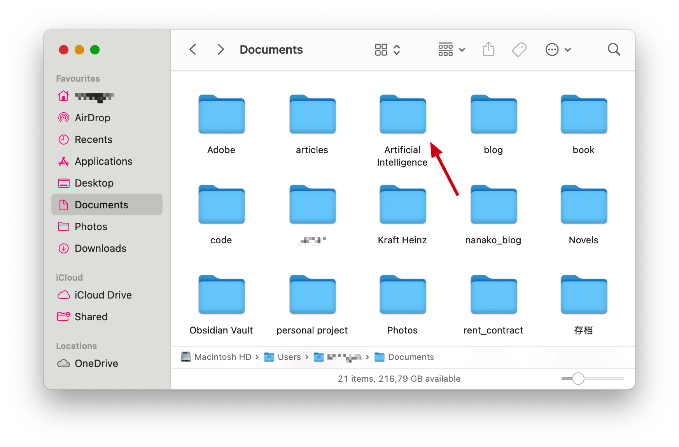679x447 pixels.
Task: Open the search magnifier icon
Action: (614, 49)
